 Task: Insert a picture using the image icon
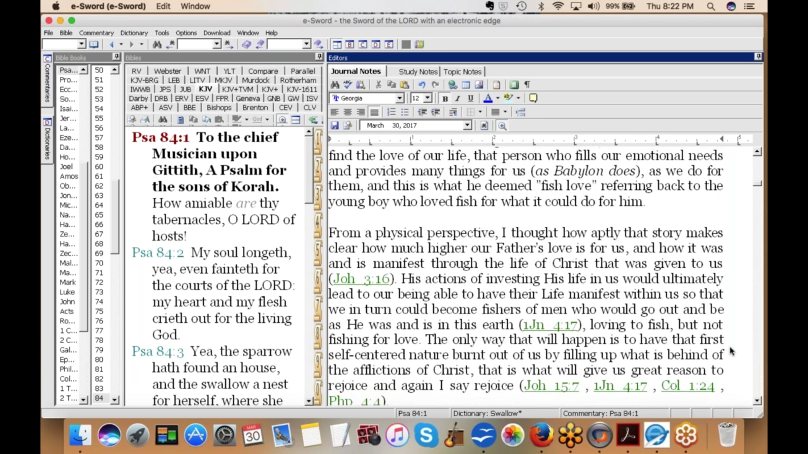479,85
